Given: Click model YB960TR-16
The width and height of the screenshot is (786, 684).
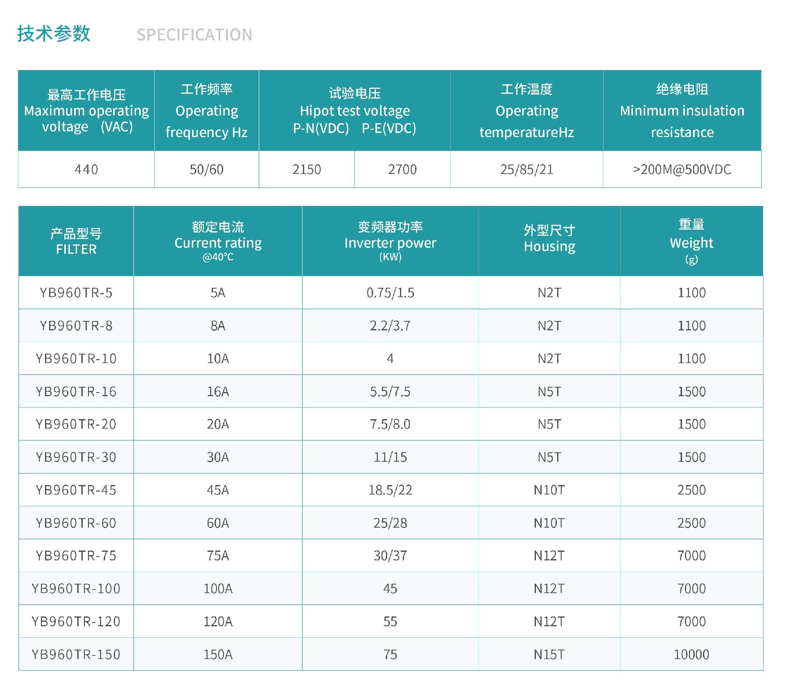Looking at the screenshot, I should pyautogui.click(x=76, y=392).
